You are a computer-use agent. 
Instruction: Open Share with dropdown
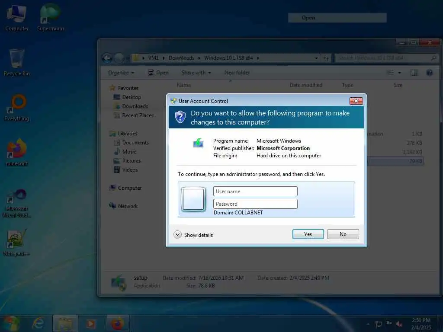(x=196, y=73)
